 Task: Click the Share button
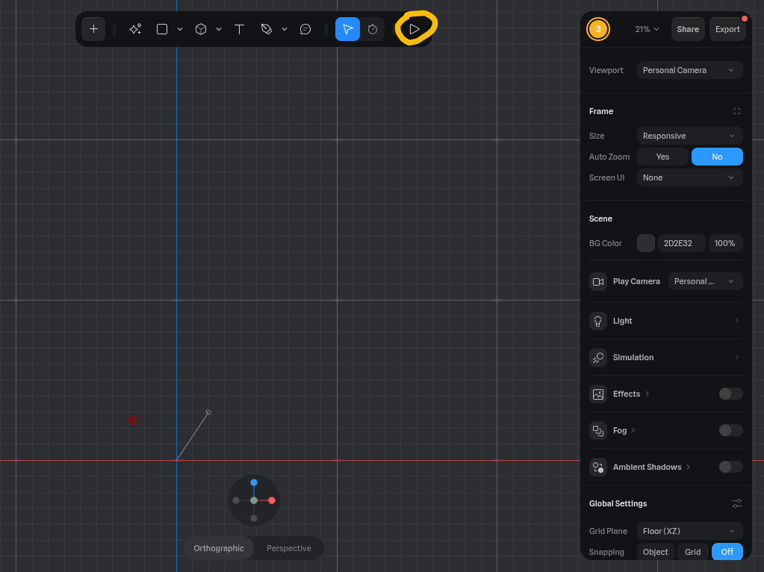tap(688, 29)
